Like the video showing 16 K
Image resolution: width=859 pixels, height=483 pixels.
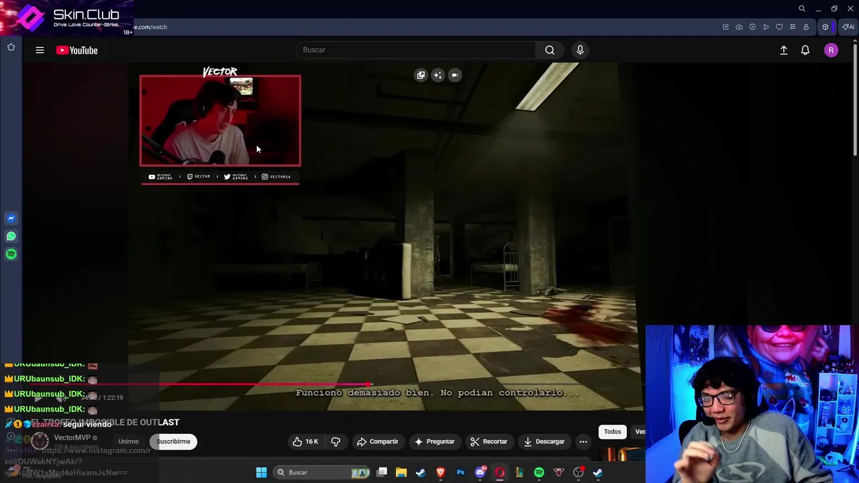pyautogui.click(x=305, y=441)
